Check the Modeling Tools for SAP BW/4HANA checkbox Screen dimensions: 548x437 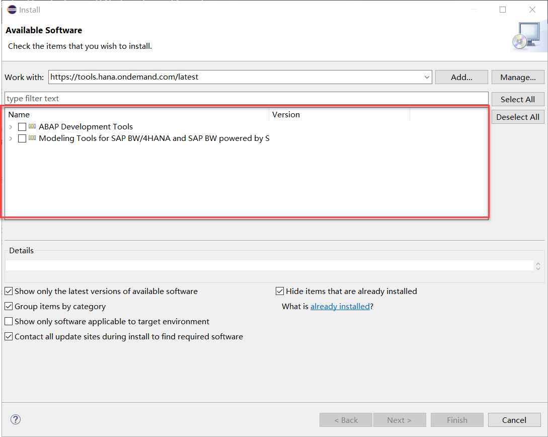[22, 138]
